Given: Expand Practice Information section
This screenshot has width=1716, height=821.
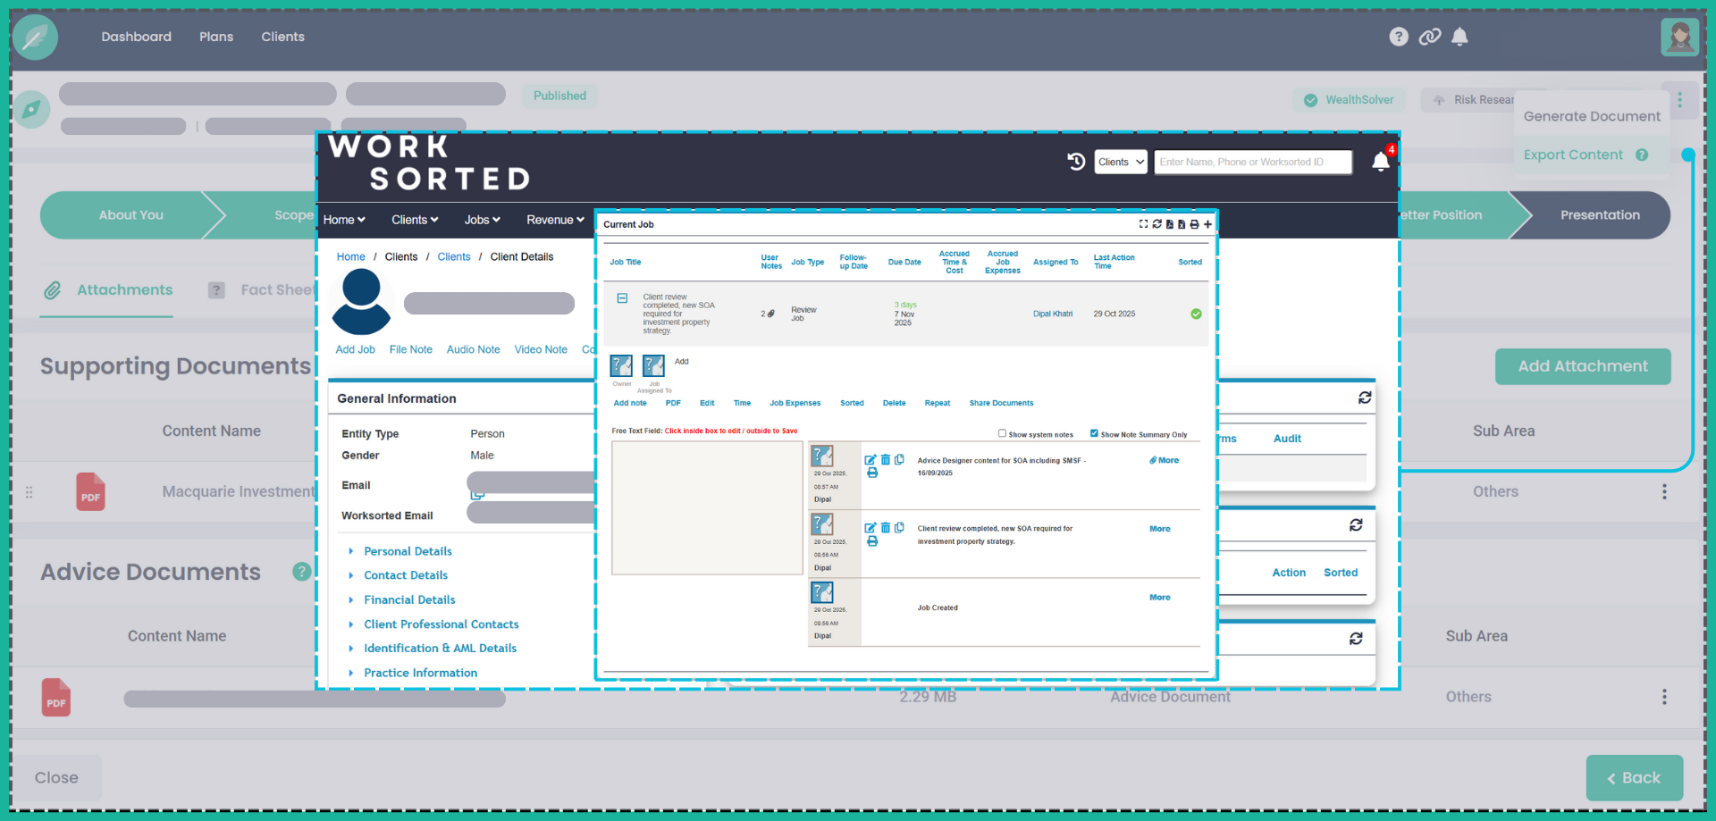Looking at the screenshot, I should tap(420, 673).
